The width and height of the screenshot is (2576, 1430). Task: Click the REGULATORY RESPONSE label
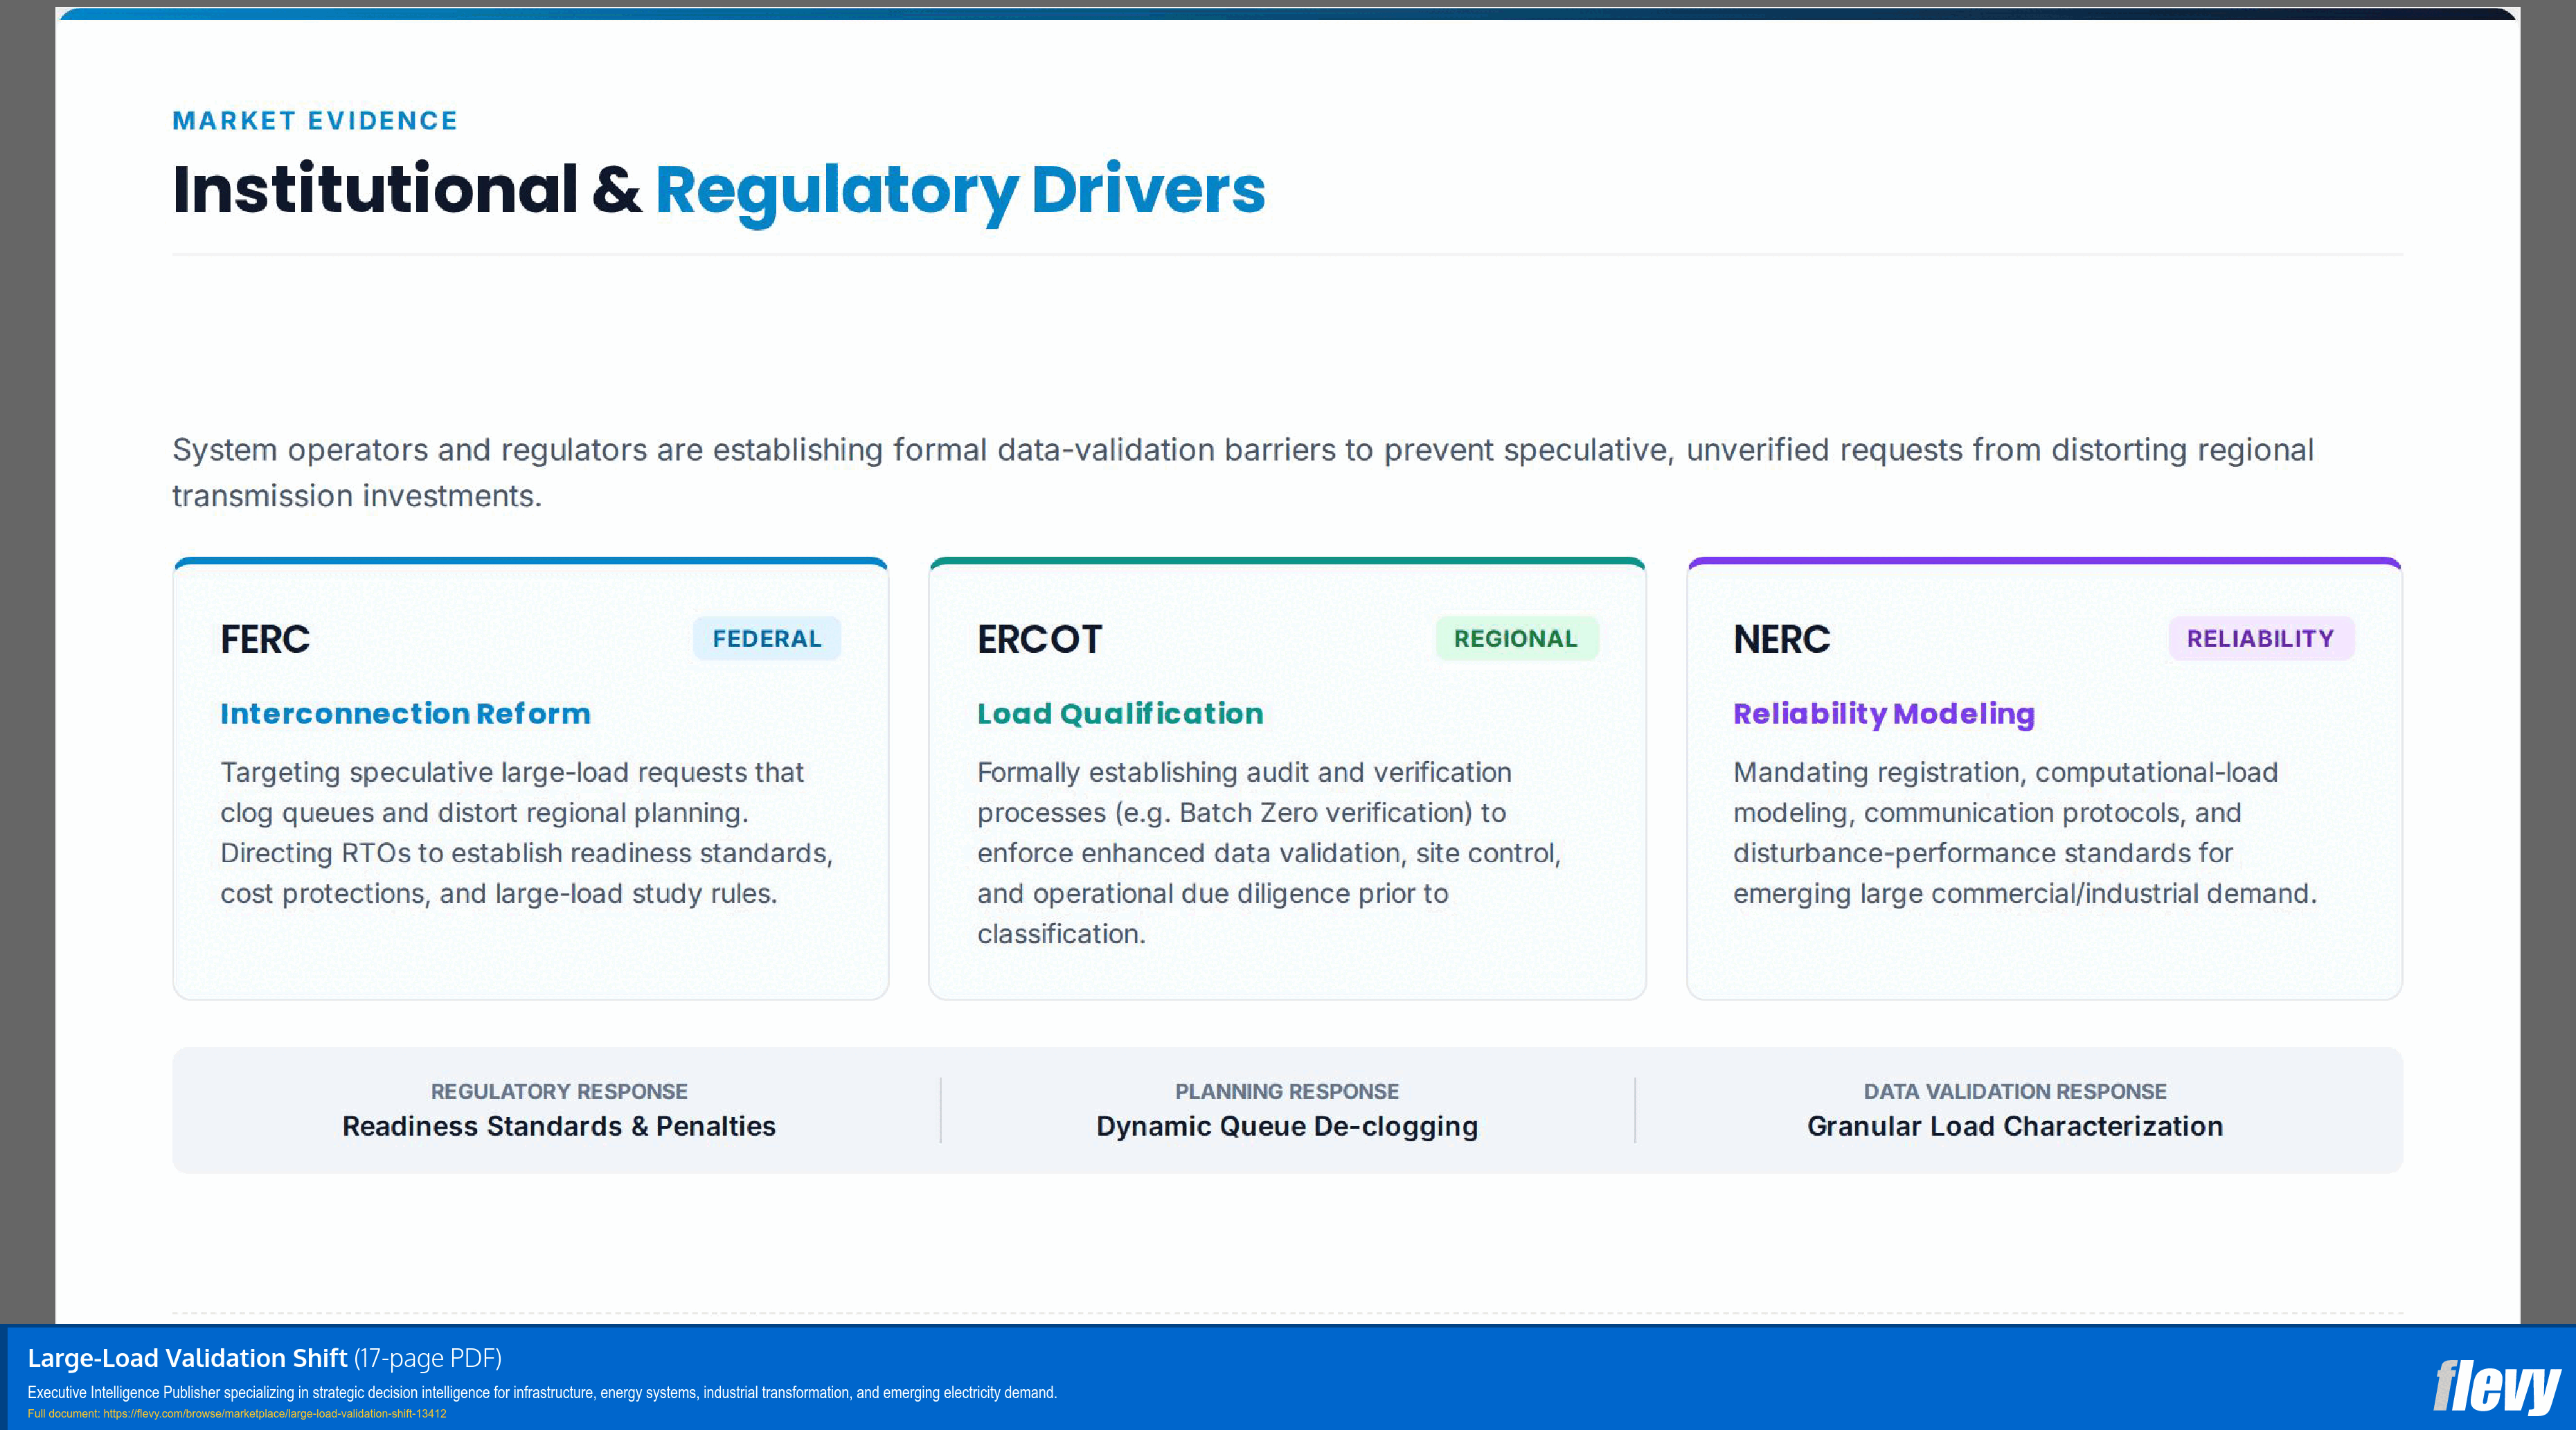559,1091
